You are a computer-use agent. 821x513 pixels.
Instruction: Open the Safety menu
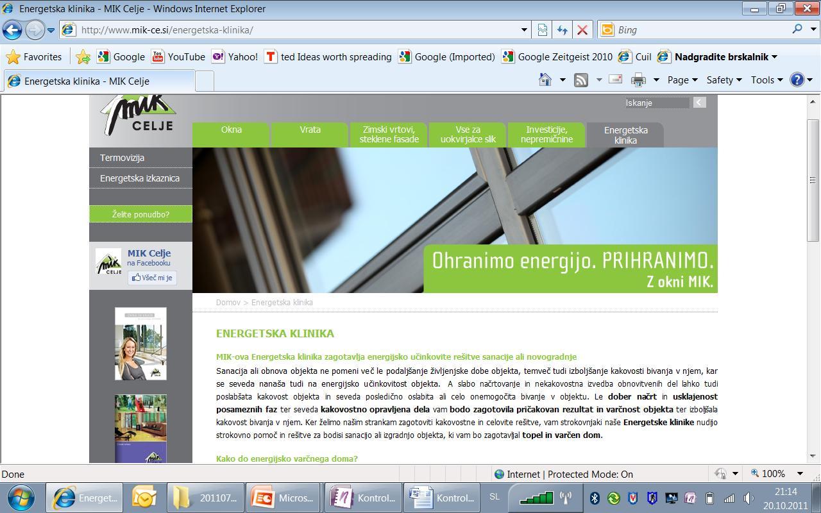click(x=724, y=80)
